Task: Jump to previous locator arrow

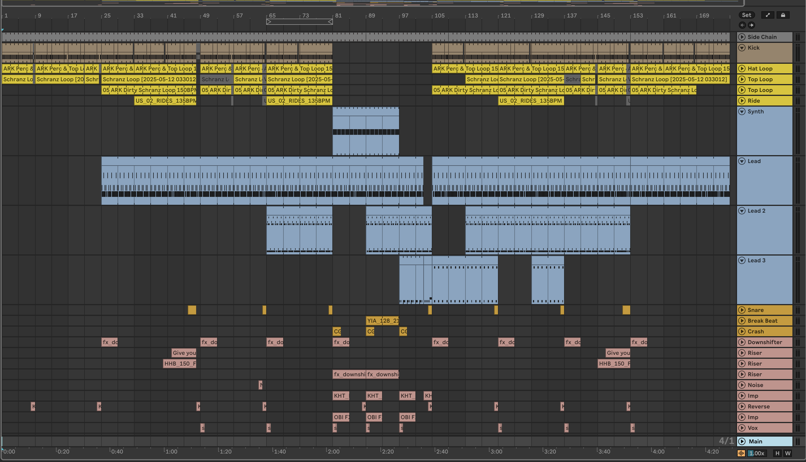Action: coord(742,25)
